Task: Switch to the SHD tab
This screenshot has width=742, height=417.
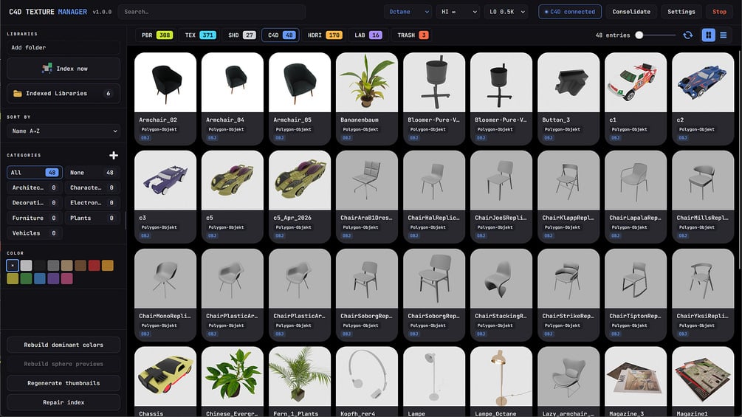Action: pos(241,35)
